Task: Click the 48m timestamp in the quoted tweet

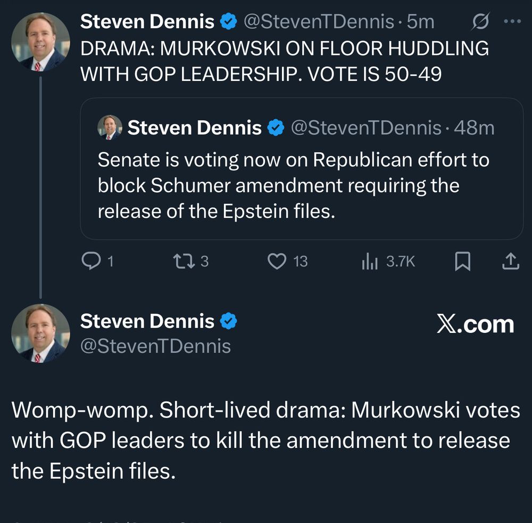Action: pos(475,127)
